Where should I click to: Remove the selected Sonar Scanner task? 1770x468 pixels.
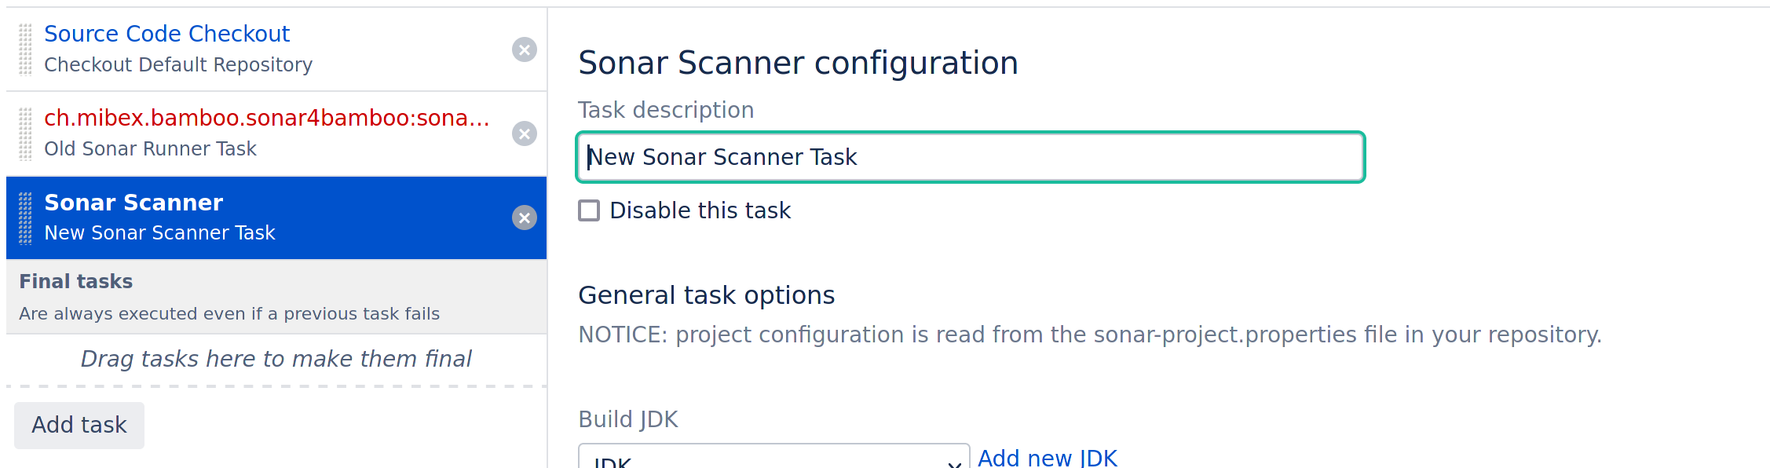524,218
